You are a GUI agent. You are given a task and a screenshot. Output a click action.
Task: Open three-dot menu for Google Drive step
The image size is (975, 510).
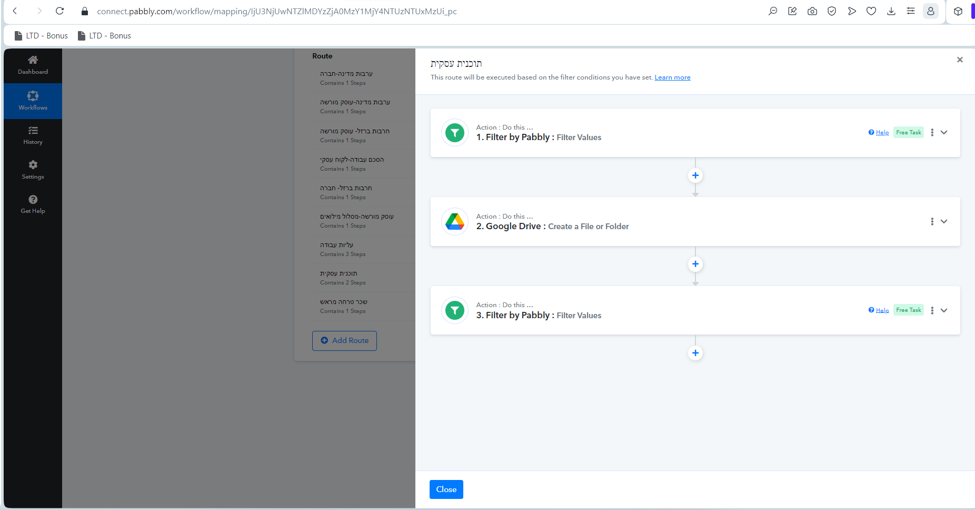932,221
